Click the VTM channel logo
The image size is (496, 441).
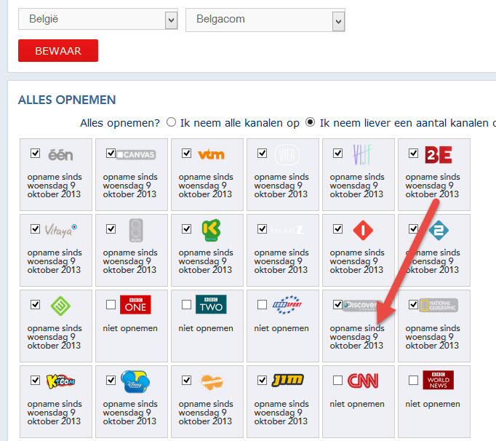click(x=211, y=154)
